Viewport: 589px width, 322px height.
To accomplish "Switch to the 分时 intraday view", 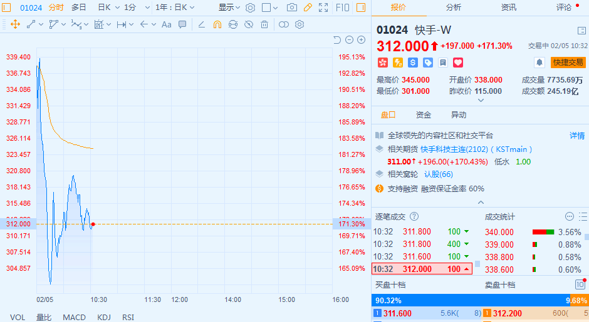I will click(x=56, y=8).
